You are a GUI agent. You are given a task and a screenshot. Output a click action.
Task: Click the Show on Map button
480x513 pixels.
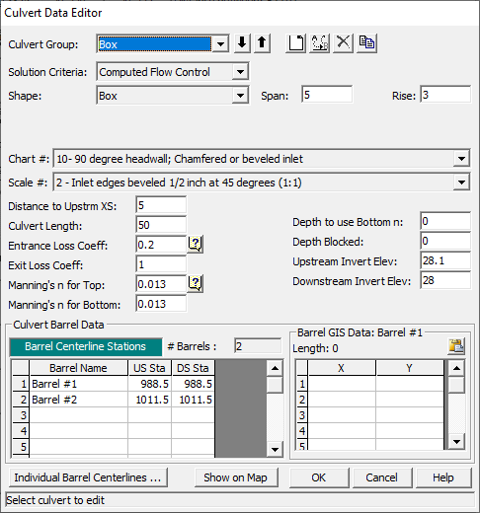(x=236, y=477)
